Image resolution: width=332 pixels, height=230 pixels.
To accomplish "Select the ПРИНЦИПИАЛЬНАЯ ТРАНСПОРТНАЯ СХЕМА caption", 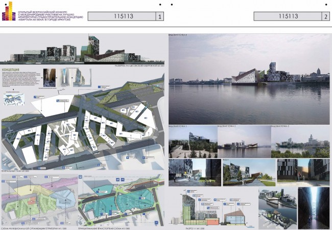I will (104, 228).
